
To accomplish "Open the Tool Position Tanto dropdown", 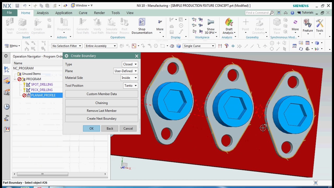I will pyautogui.click(x=130, y=86).
